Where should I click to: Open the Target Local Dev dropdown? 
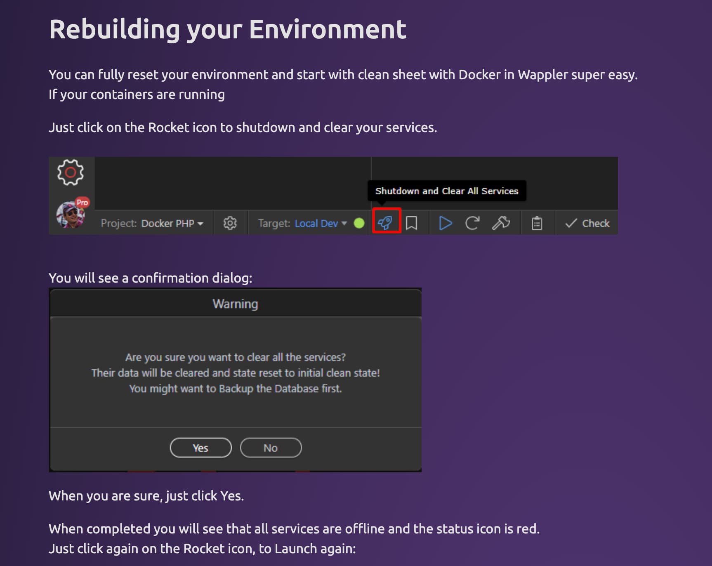(x=302, y=223)
